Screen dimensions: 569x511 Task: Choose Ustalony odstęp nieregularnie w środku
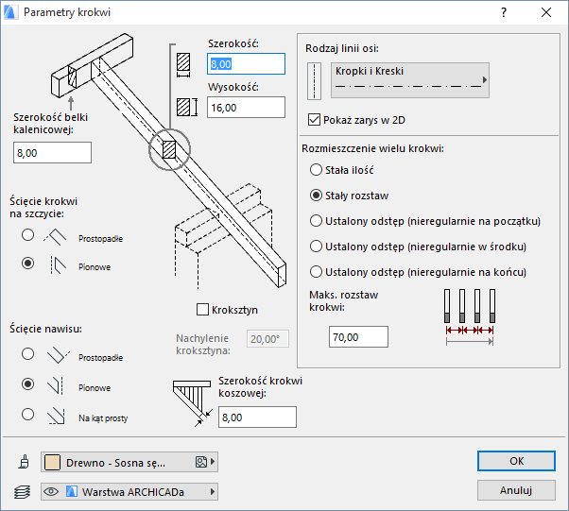pyautogui.click(x=316, y=247)
